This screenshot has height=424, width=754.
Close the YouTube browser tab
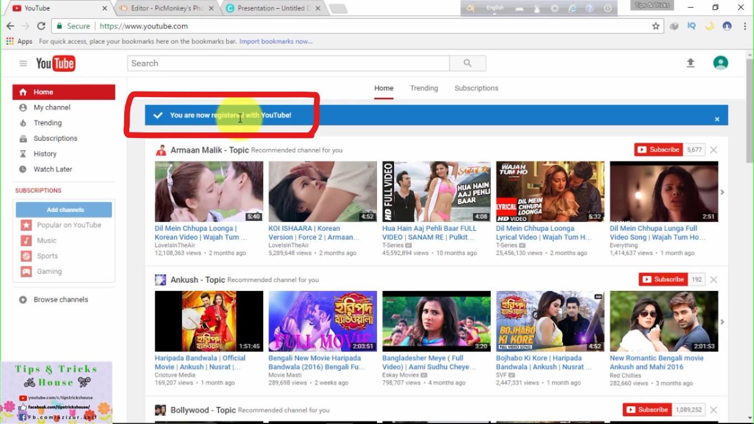(105, 8)
